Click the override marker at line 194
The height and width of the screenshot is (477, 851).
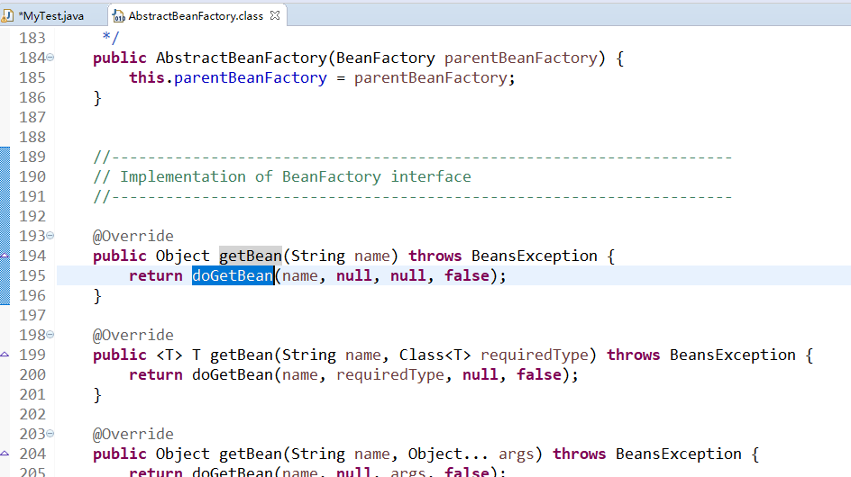coord(5,256)
